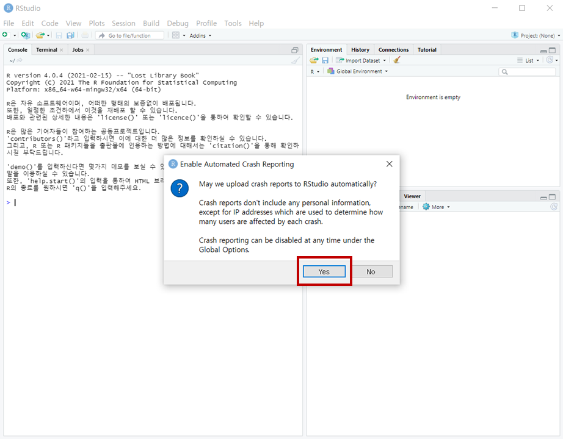The width and height of the screenshot is (563, 439).
Task: Expand the recent files dropdown arrow
Action: pos(48,35)
